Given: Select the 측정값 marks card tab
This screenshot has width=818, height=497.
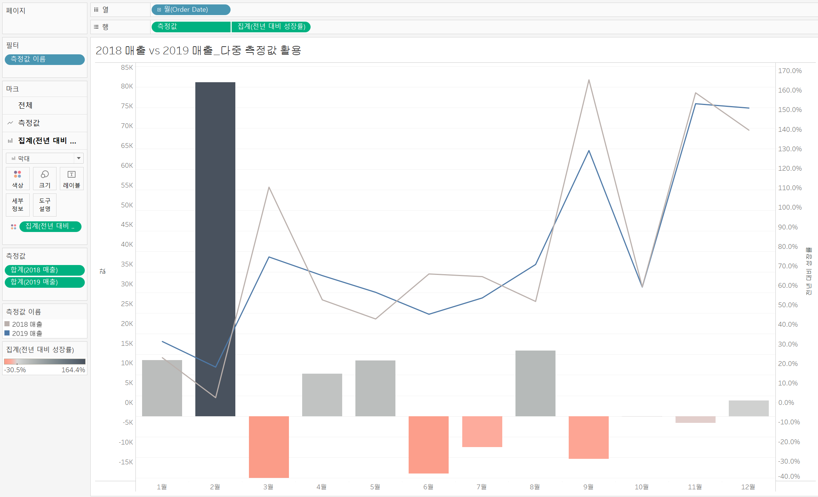Looking at the screenshot, I should coord(29,123).
